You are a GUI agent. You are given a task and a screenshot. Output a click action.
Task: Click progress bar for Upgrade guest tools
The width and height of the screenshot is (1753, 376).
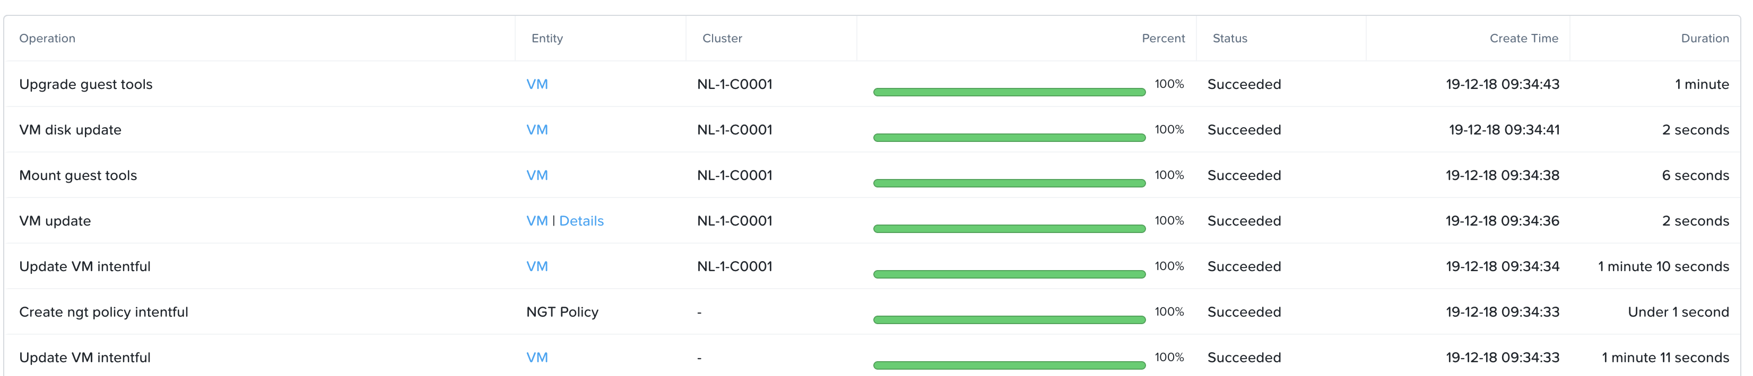coord(1009,92)
